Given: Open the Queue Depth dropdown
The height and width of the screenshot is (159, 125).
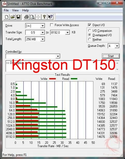Looking at the screenshot, I should tap(117, 46).
